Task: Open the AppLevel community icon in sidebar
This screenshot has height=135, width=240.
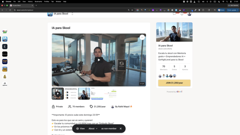Action: [x=5, y=84]
